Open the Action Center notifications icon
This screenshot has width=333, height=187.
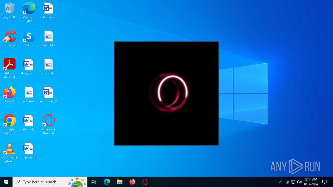click(x=324, y=182)
